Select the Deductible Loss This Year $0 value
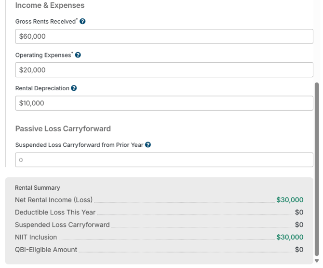Image resolution: width=323 pixels, height=268 pixels. tap(299, 212)
